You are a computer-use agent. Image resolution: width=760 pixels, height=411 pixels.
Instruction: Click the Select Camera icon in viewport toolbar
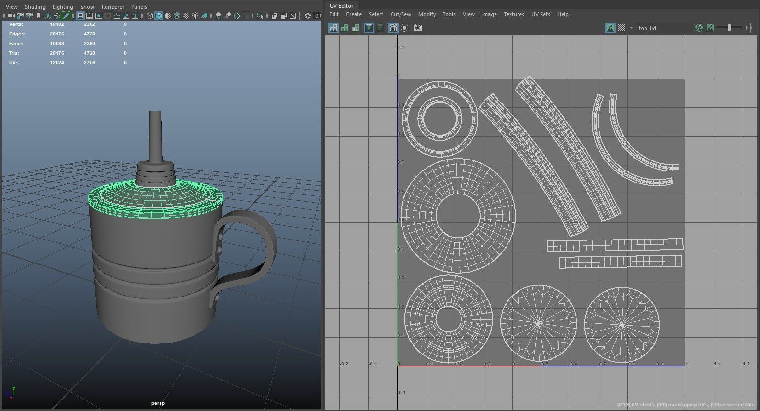pos(11,16)
